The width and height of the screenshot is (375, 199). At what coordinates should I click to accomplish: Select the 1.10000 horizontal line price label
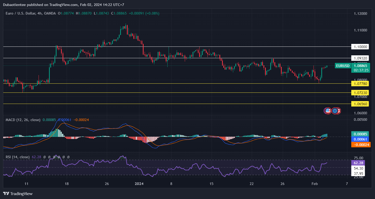tap(360, 47)
